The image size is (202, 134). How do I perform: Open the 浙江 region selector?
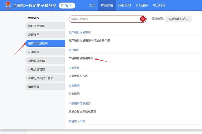[x=67, y=5]
